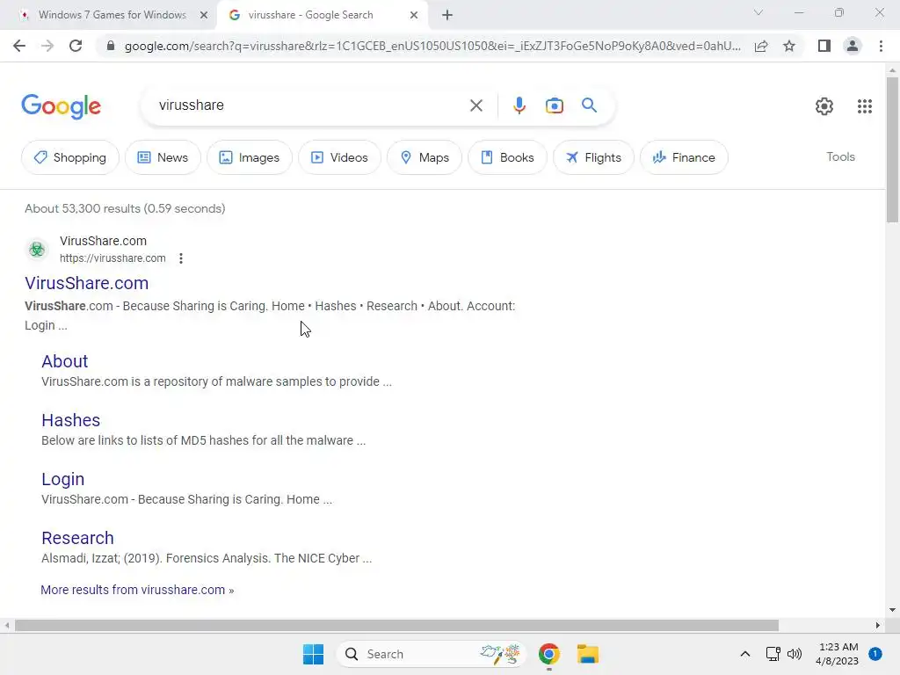Filter results by Shopping
The width and height of the screenshot is (900, 675).
click(x=70, y=157)
